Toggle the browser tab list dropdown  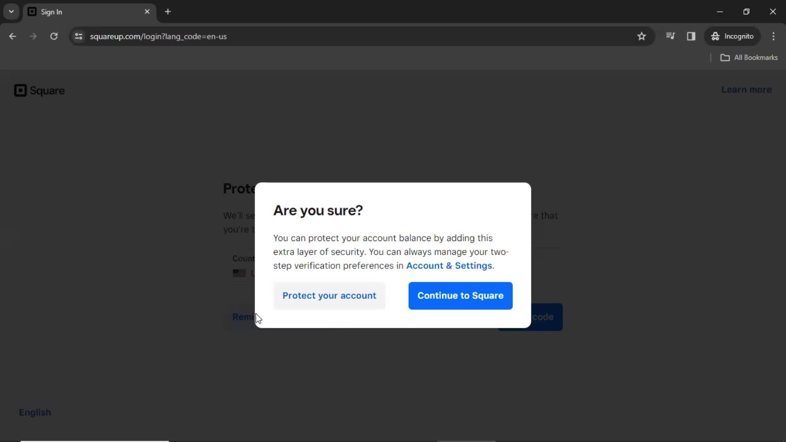click(11, 11)
